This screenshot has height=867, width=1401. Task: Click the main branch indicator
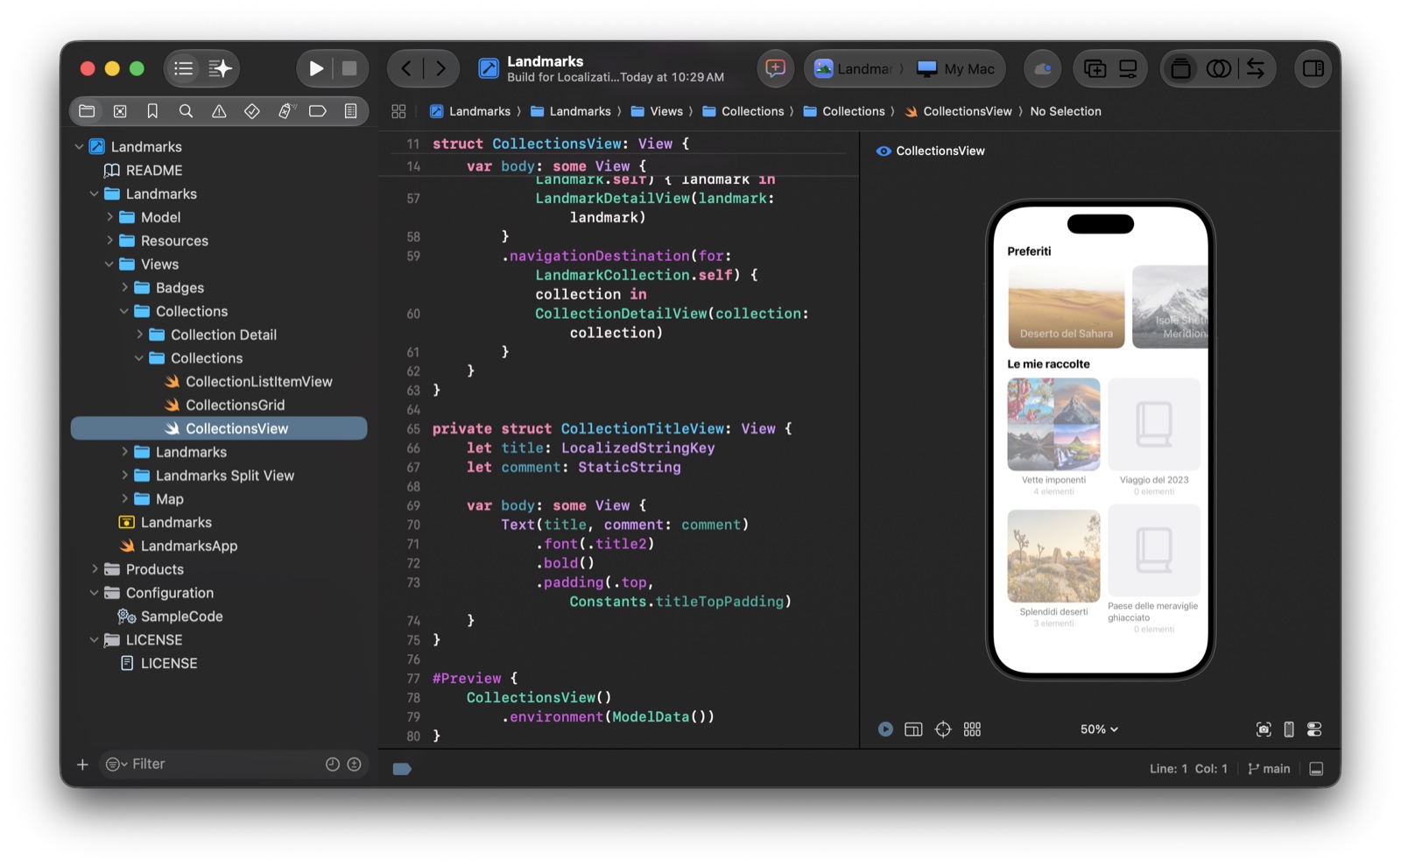click(x=1269, y=768)
